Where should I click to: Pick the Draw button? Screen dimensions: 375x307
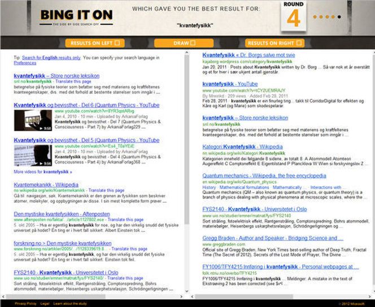click(184, 43)
